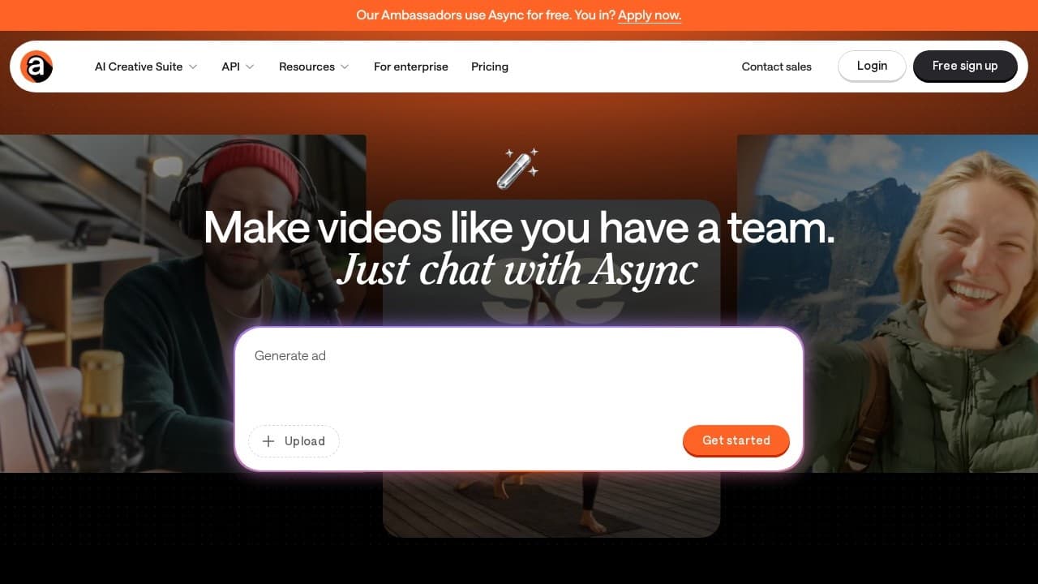Click the plus icon on Upload
Image resolution: width=1038 pixels, height=584 pixels.
coord(268,441)
